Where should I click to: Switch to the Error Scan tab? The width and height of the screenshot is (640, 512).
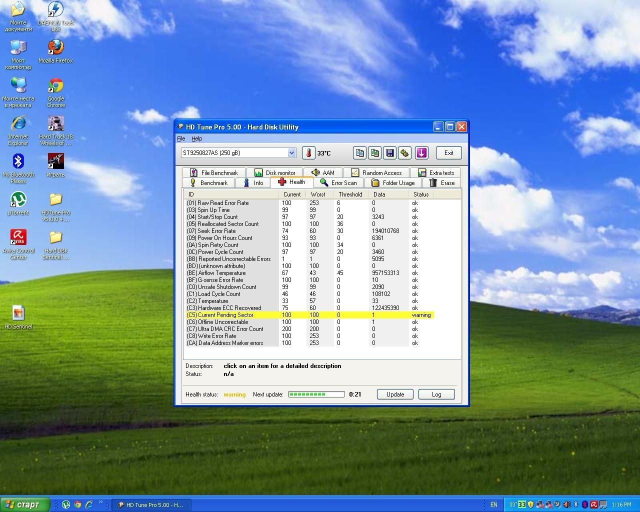coord(338,183)
